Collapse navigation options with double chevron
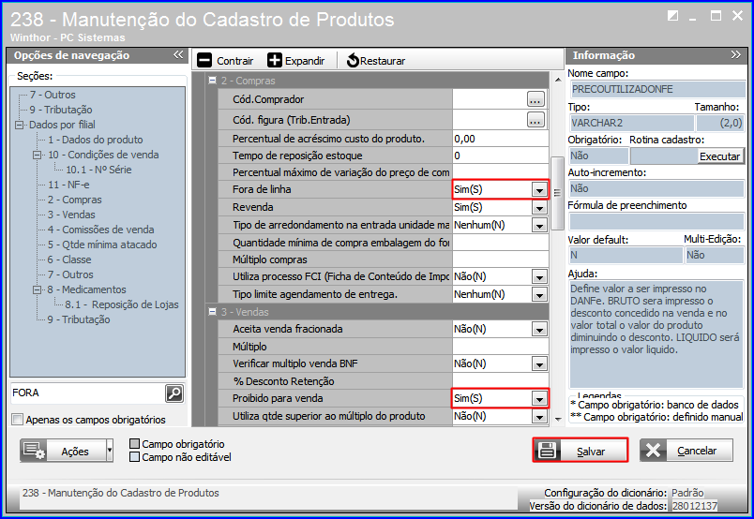Image resolution: width=754 pixels, height=519 pixels. (x=178, y=54)
